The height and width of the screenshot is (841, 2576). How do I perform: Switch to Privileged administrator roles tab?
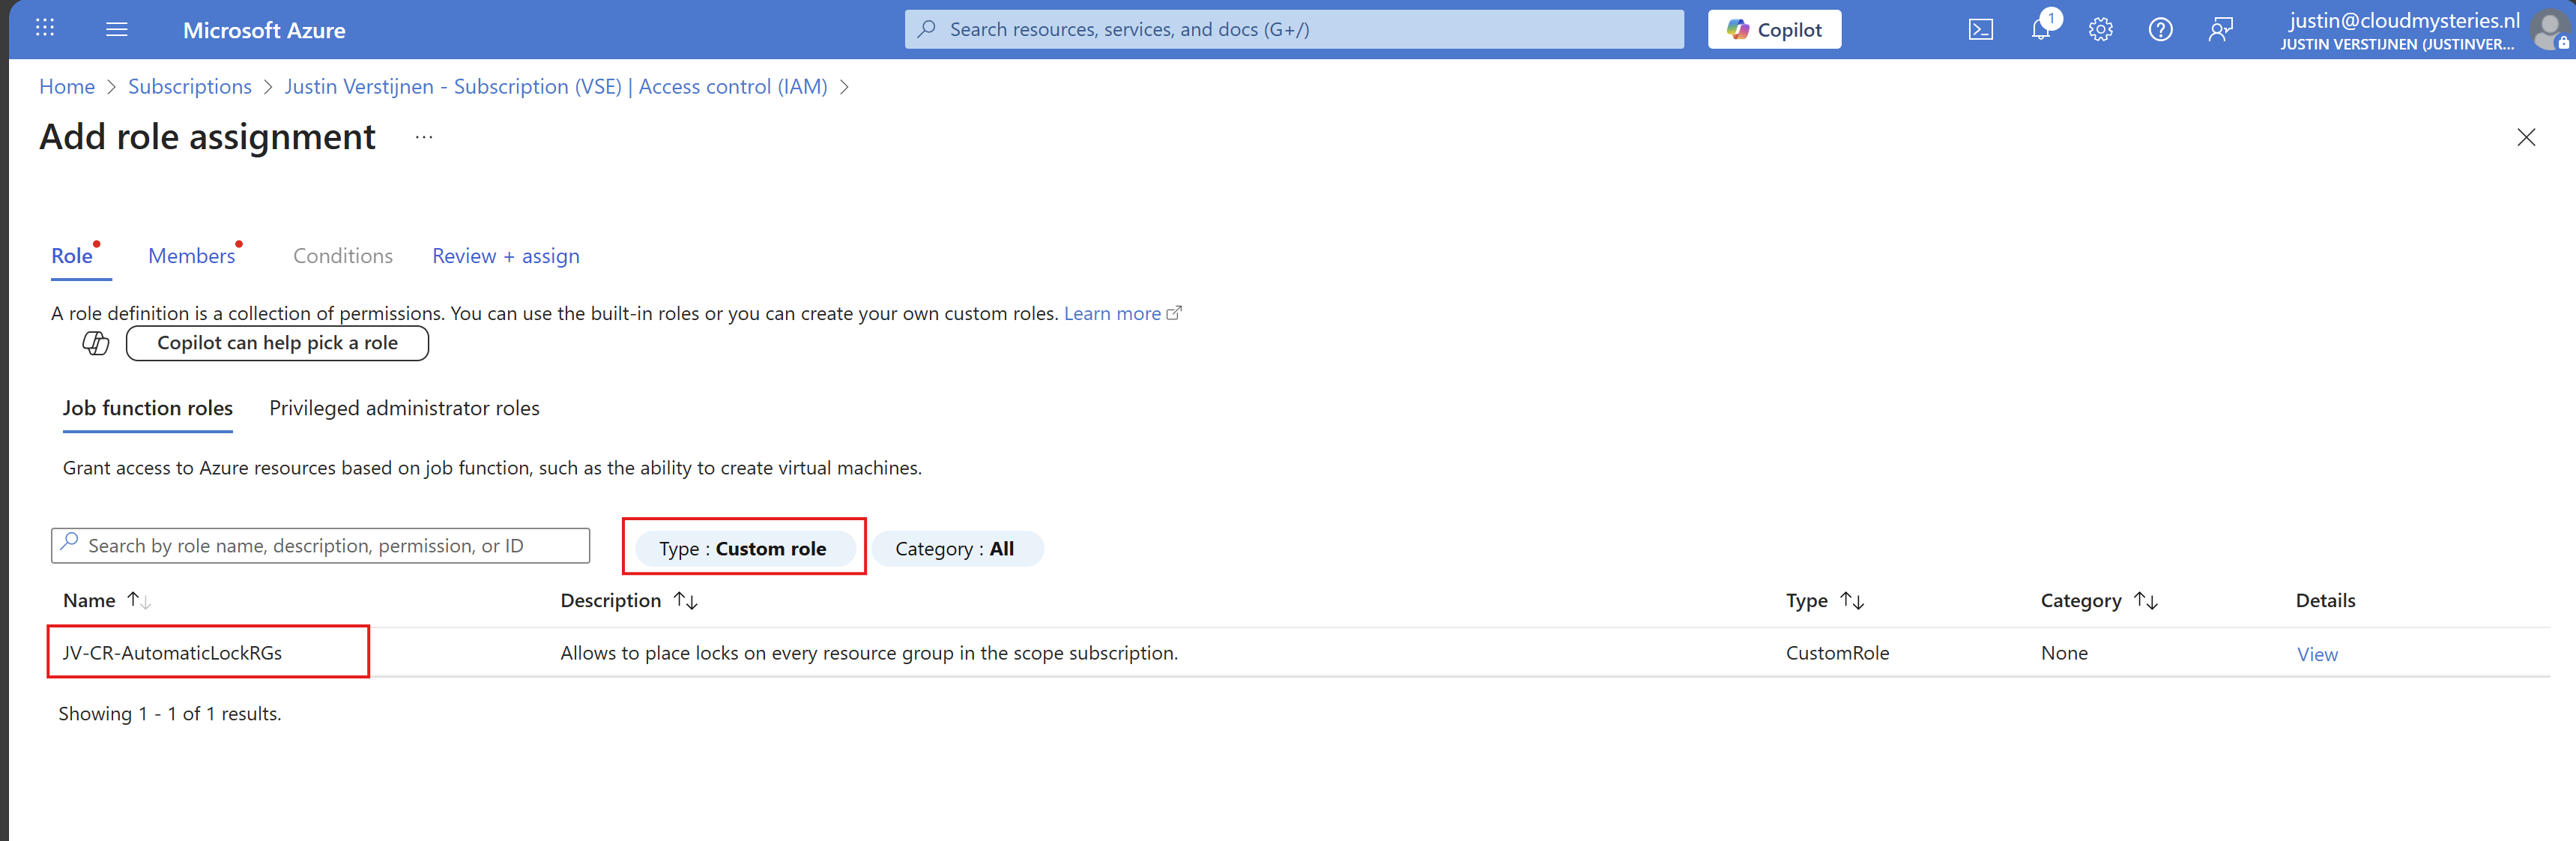(404, 408)
